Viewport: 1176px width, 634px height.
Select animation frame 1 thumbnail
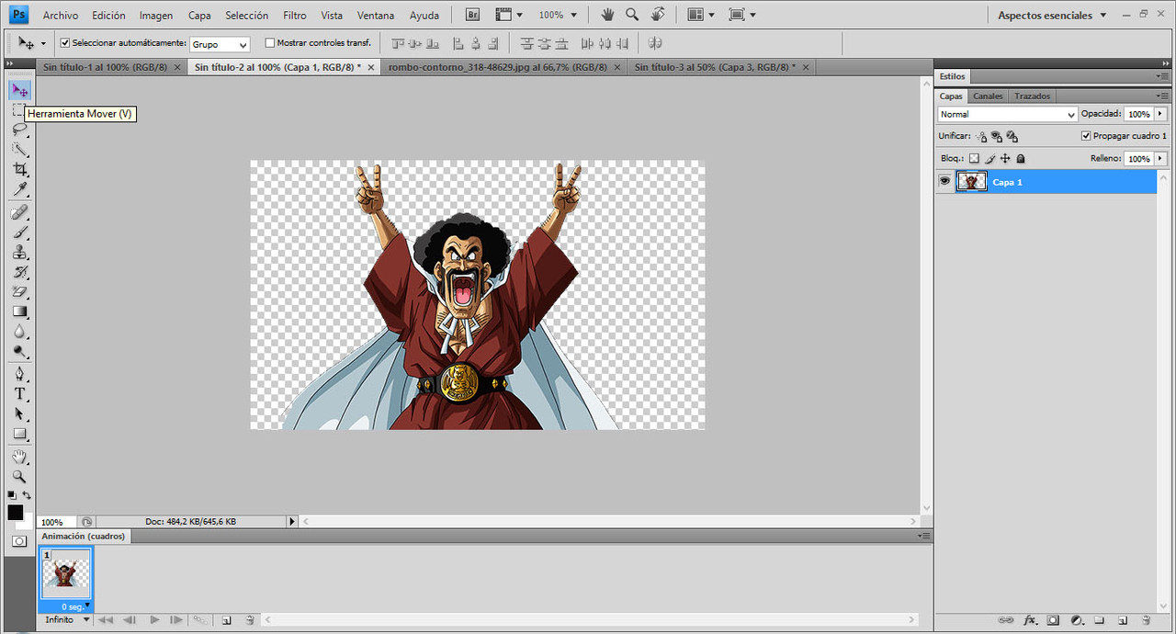click(x=64, y=573)
